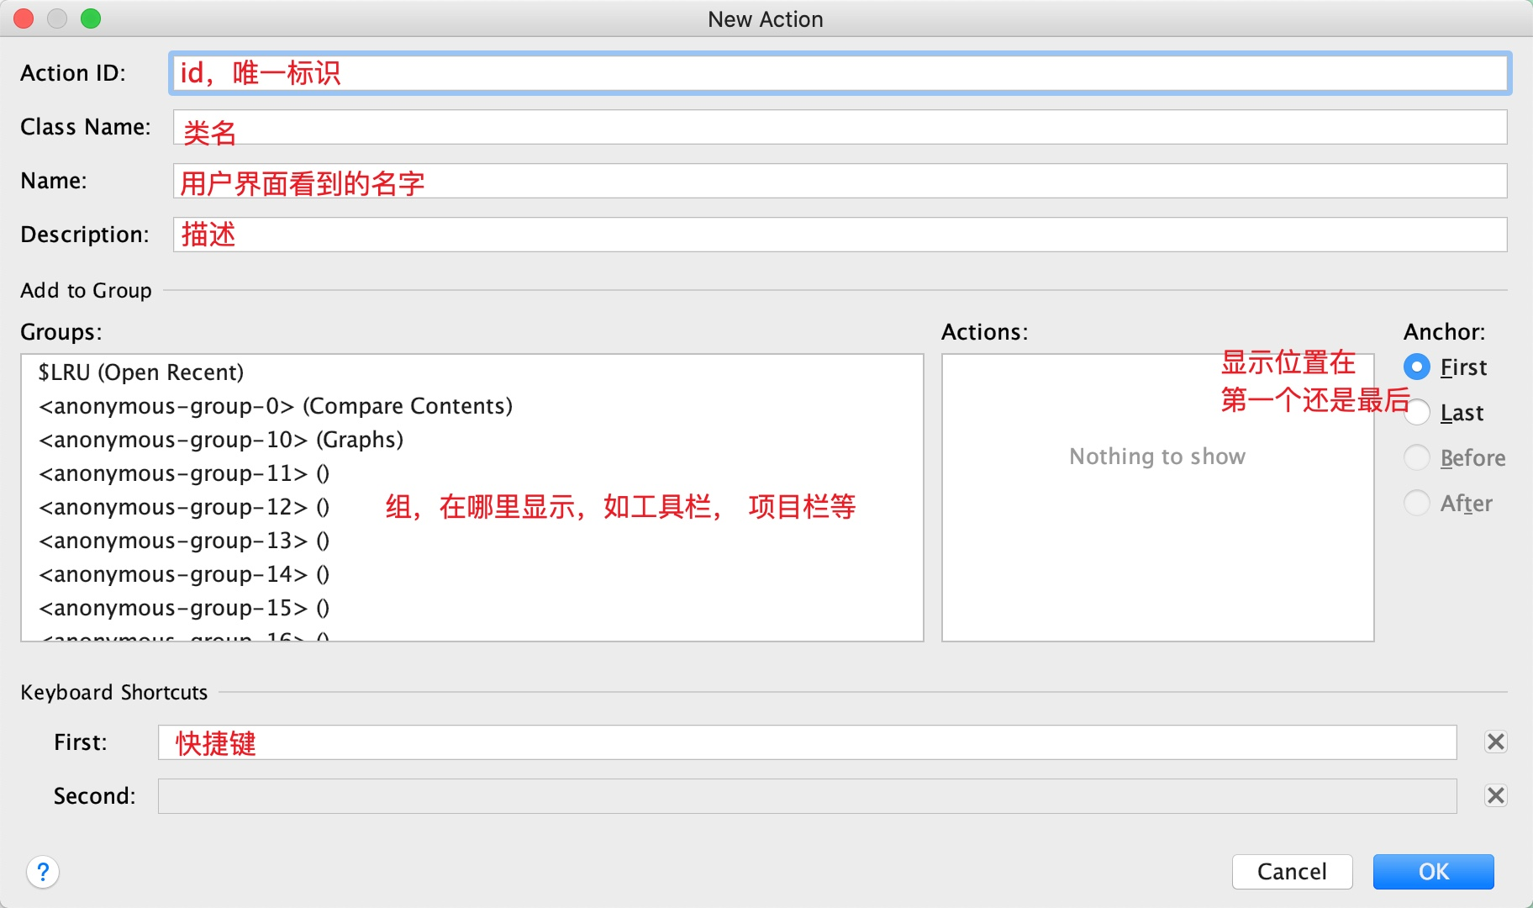
Task: Select $LRU (Open Recent) group
Action: pyautogui.click(x=471, y=372)
